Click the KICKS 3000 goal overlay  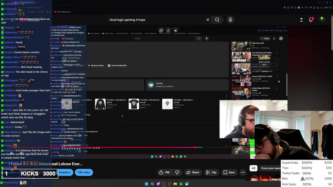pyautogui.click(x=30, y=174)
